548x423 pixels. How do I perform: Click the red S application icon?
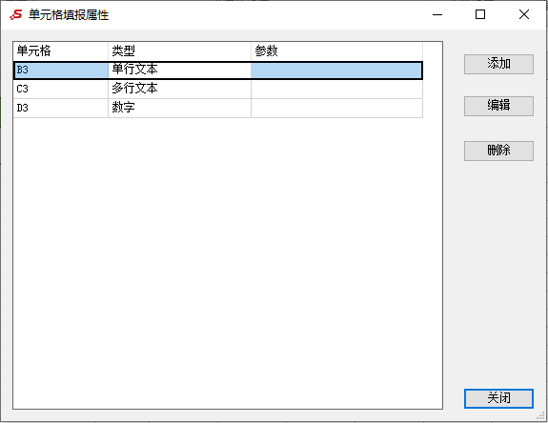pyautogui.click(x=16, y=14)
